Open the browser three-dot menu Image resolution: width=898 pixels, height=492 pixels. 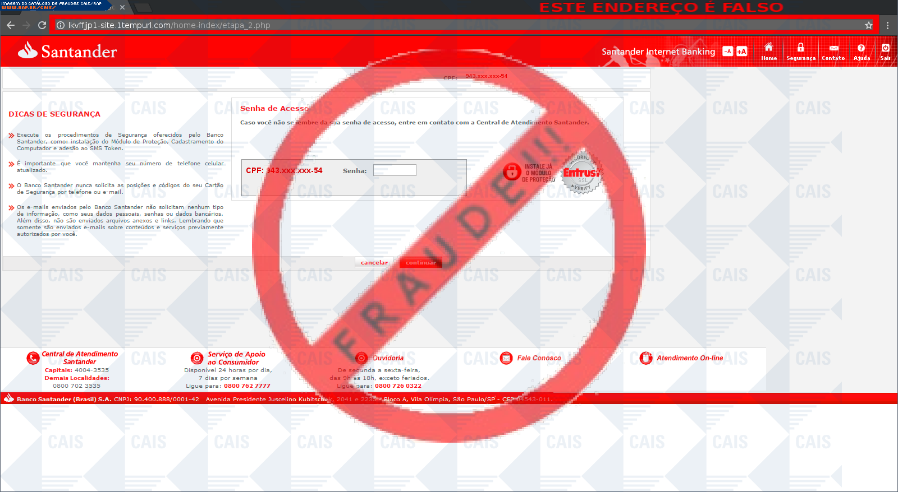click(x=887, y=25)
